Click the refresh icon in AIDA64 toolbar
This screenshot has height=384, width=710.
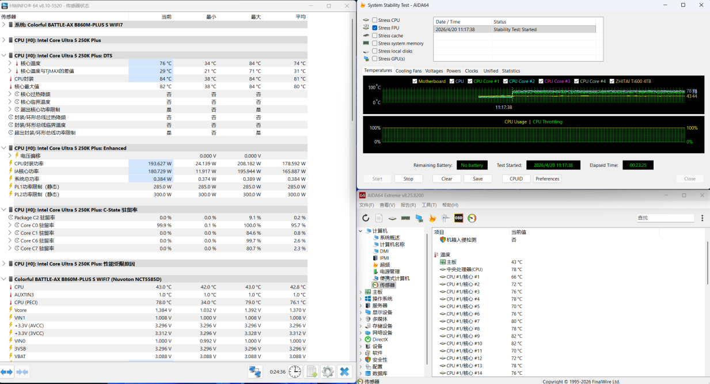366,218
